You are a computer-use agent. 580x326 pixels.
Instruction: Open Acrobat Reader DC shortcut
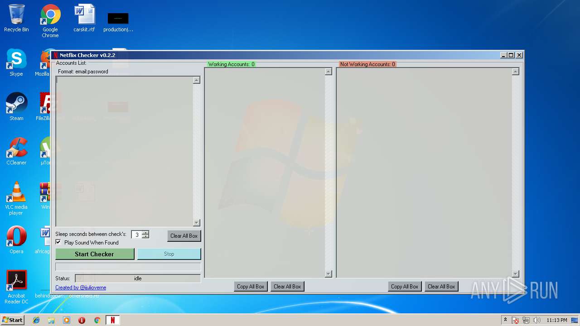pyautogui.click(x=16, y=287)
